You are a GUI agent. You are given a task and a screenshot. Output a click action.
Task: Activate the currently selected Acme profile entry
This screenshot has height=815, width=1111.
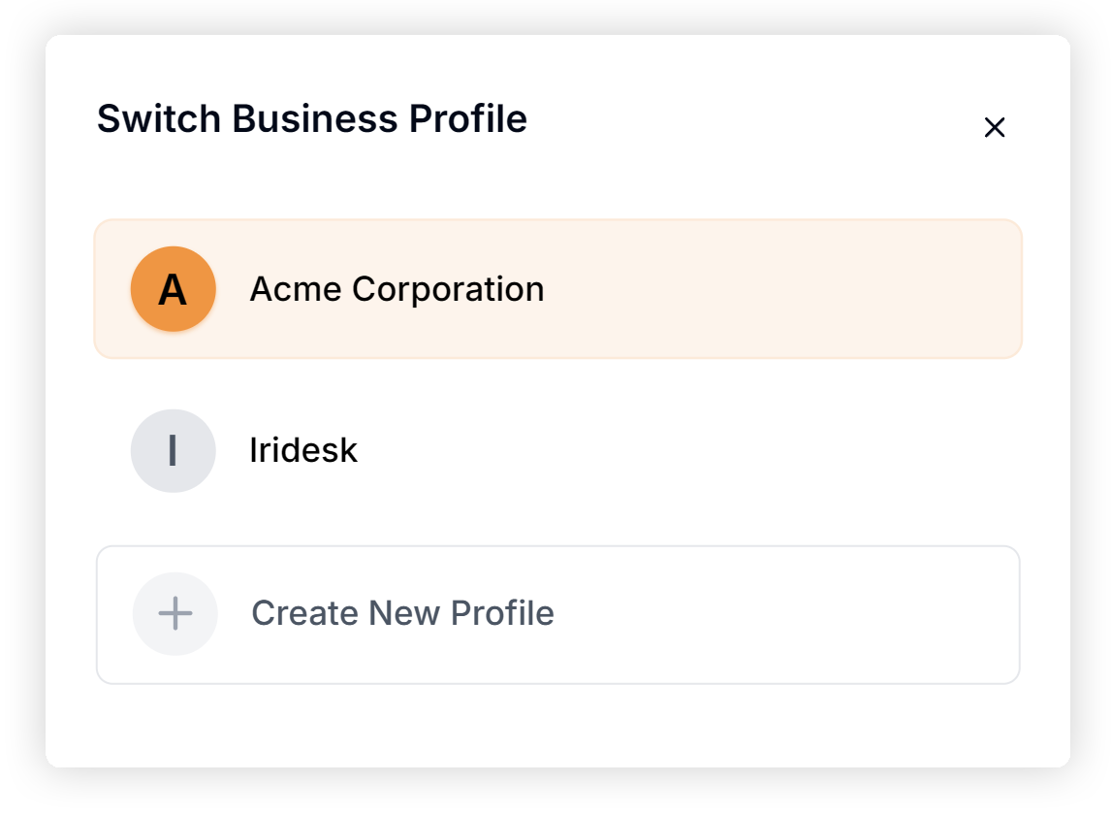coord(557,289)
